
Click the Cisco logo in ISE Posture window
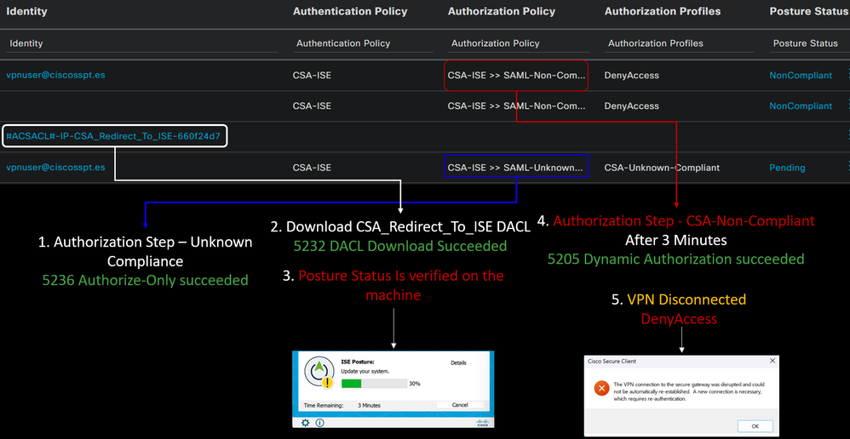coord(481,423)
